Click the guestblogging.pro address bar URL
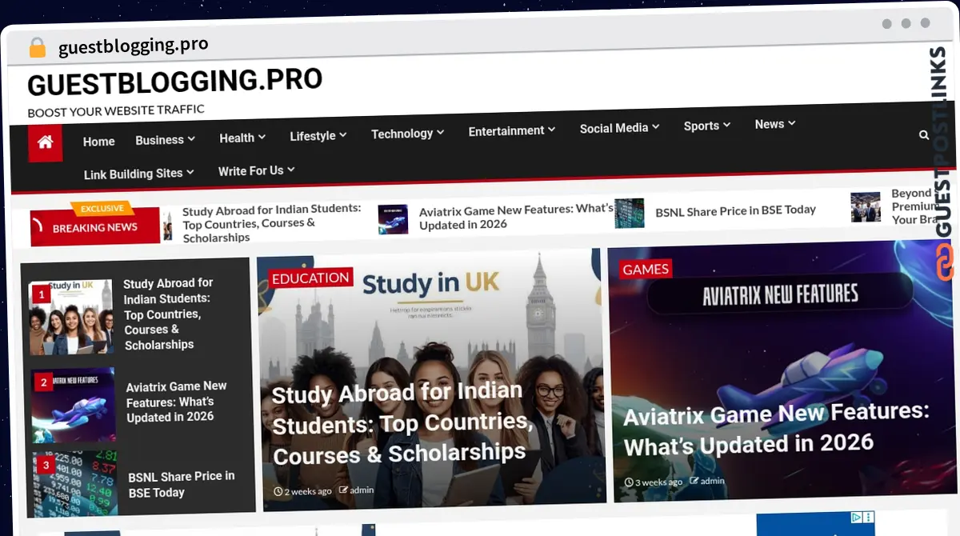 [x=133, y=46]
